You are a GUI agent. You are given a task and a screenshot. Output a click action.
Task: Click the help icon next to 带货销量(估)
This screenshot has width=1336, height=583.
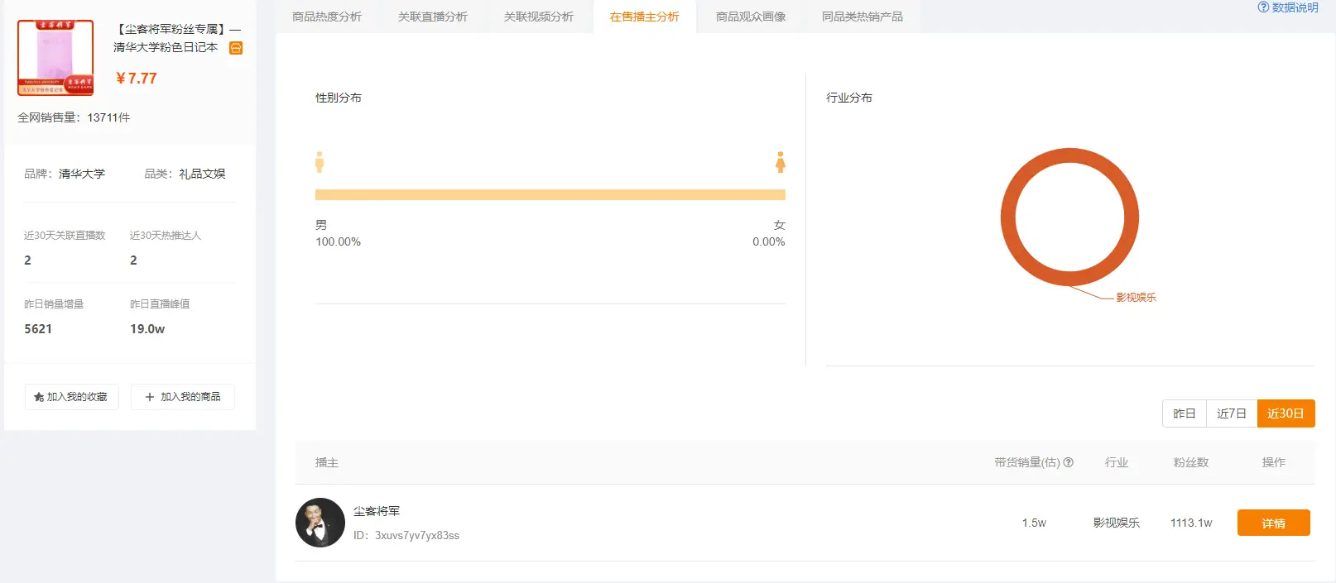[1068, 462]
